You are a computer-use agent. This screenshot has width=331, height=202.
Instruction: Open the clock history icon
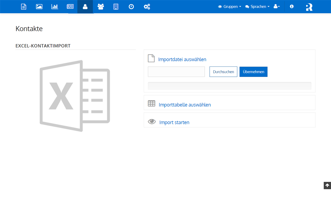pyautogui.click(x=131, y=7)
